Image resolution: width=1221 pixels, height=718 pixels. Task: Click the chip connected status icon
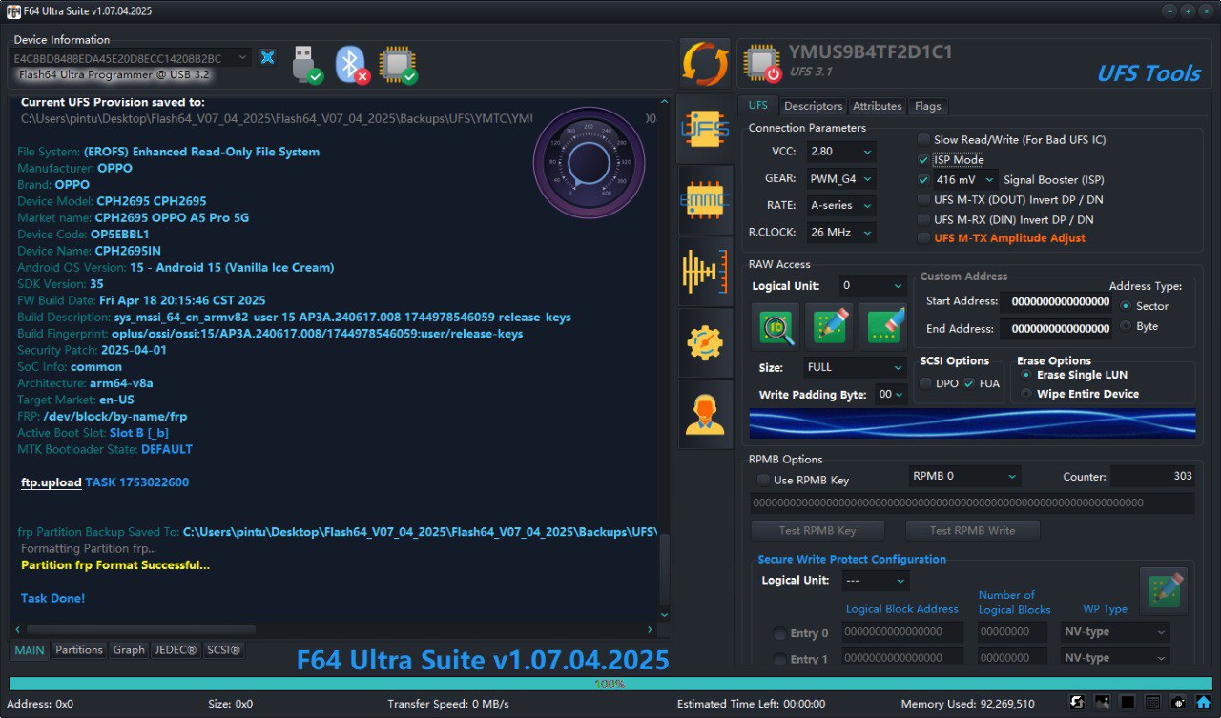(x=398, y=64)
